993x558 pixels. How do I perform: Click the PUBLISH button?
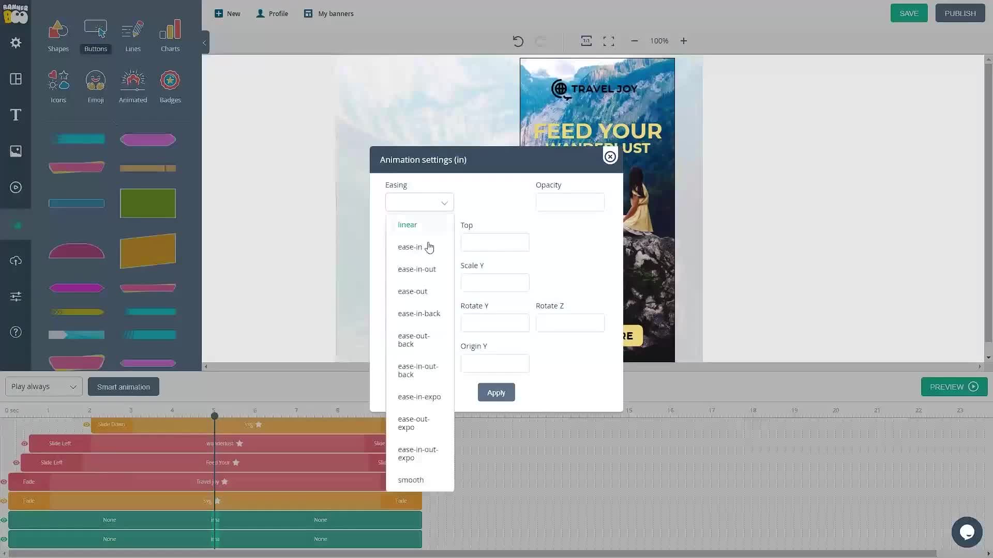(960, 13)
